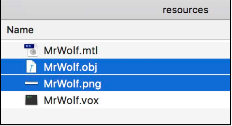Click empty header area right of Name
Screen dimensions: 232x126
[x=132, y=30]
